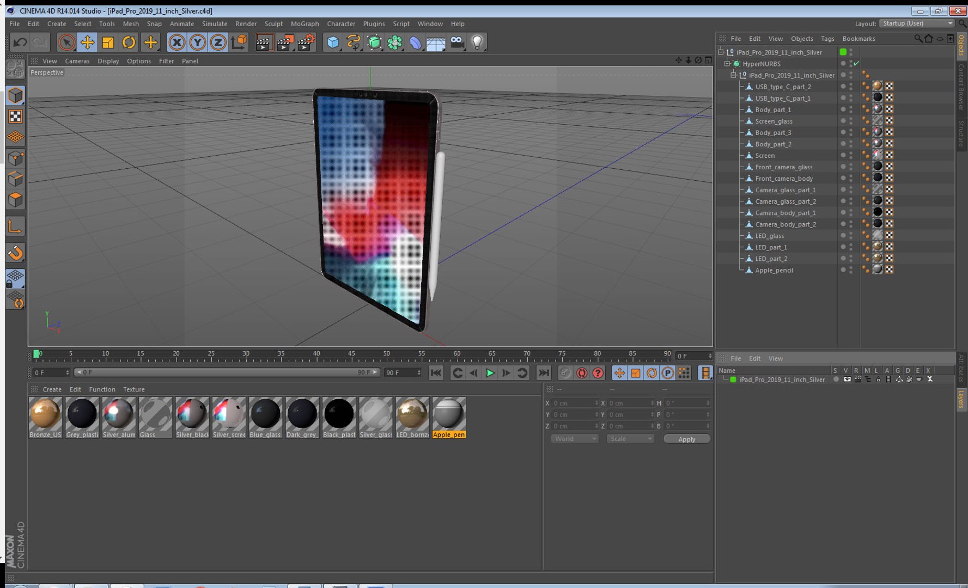Viewport: 968px width, 588px height.
Task: Collapse the nested iPad_Pro_2019_11_inch_Silver null
Action: coord(733,75)
